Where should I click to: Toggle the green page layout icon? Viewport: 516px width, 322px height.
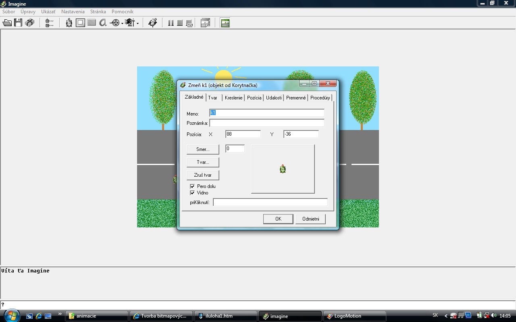click(225, 23)
